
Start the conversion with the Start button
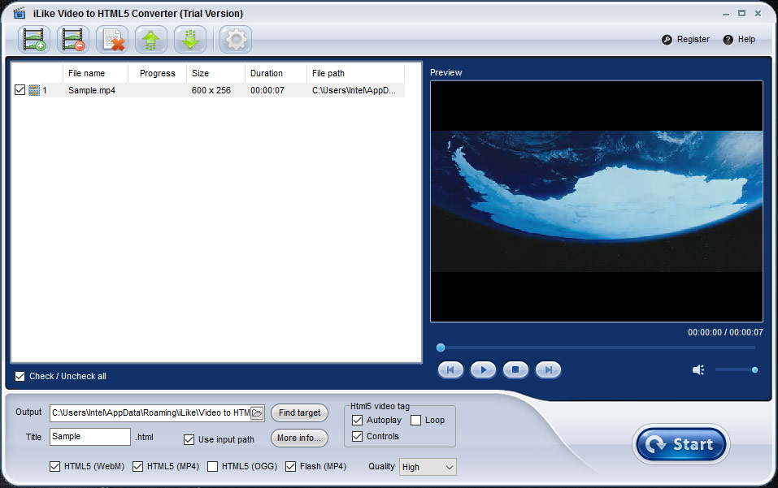click(x=680, y=444)
